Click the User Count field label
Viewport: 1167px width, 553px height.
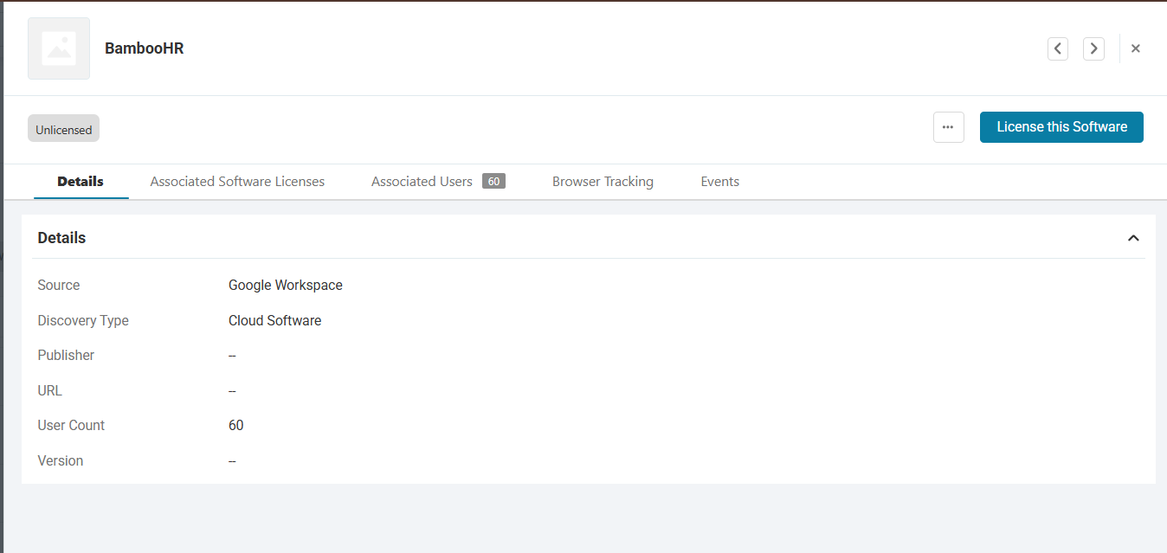tap(71, 426)
